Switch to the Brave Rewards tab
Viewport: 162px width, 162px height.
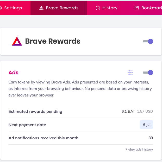click(59, 8)
